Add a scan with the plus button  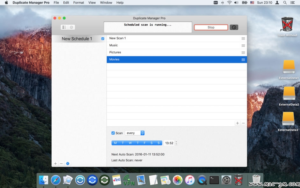(238, 123)
